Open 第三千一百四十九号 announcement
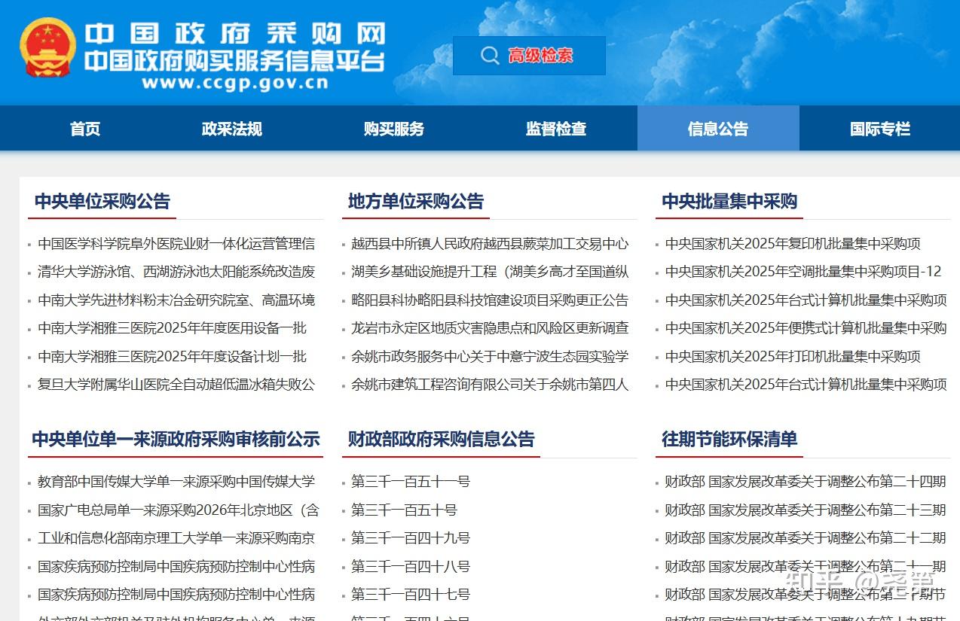Image resolution: width=960 pixels, height=621 pixels. [411, 538]
